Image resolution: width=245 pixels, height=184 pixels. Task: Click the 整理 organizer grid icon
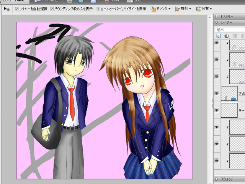[x=130, y=1]
